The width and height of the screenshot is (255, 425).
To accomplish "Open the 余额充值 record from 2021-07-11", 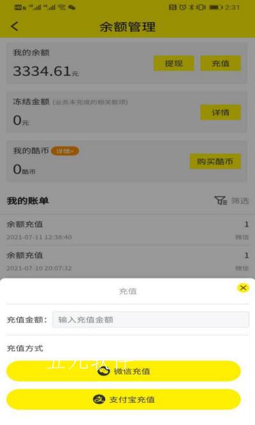I will 127,230.
